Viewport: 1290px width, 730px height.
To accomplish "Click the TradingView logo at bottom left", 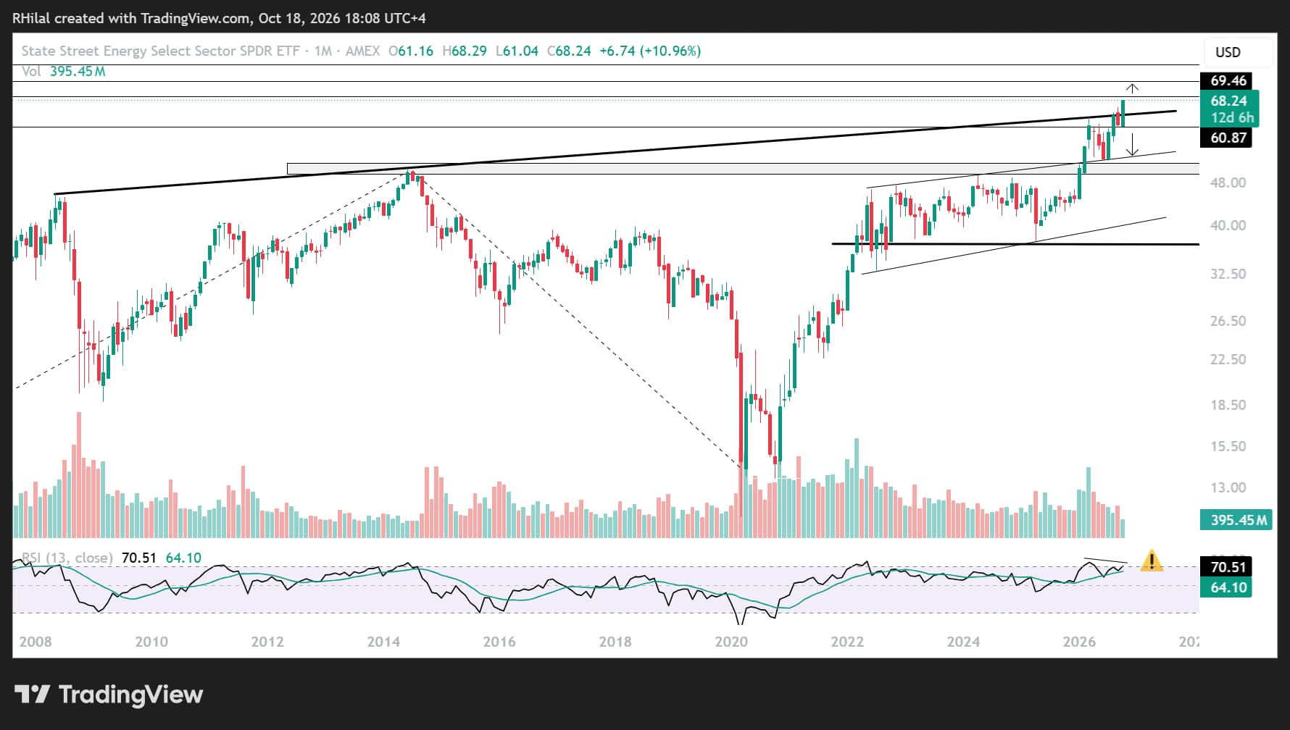I will [109, 695].
